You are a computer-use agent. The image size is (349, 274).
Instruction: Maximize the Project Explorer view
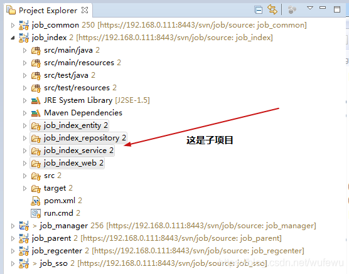[x=337, y=9]
